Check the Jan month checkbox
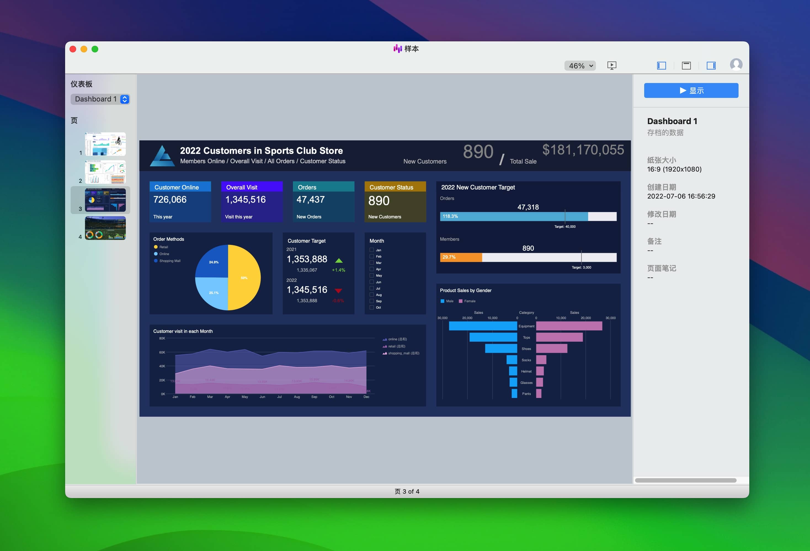This screenshot has height=551, width=810. tap(372, 250)
